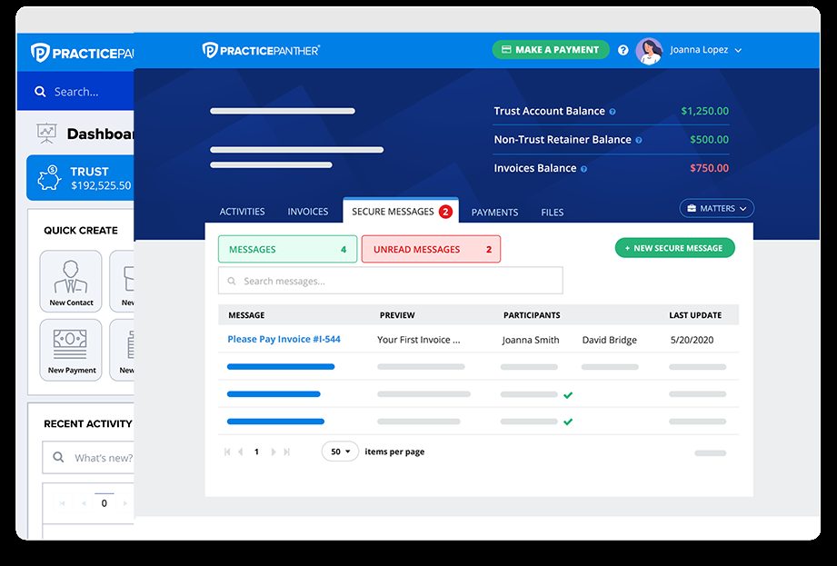This screenshot has height=566, width=837.
Task: Select page number 1 in pager
Action: [x=257, y=452]
